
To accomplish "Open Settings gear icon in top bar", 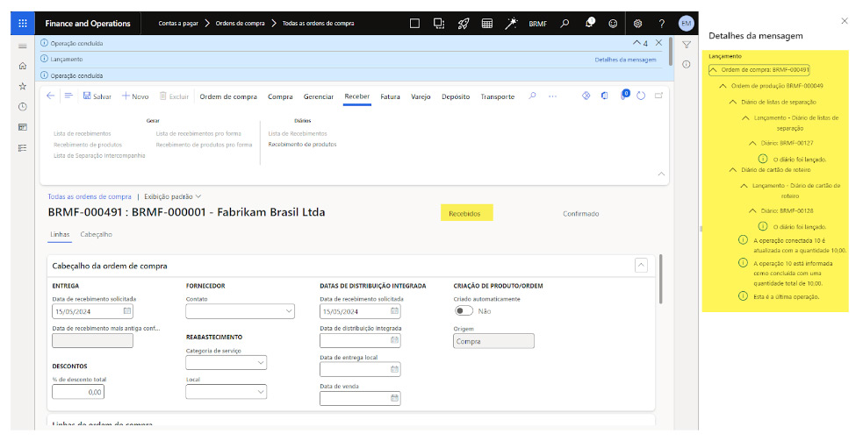I will click(x=638, y=24).
